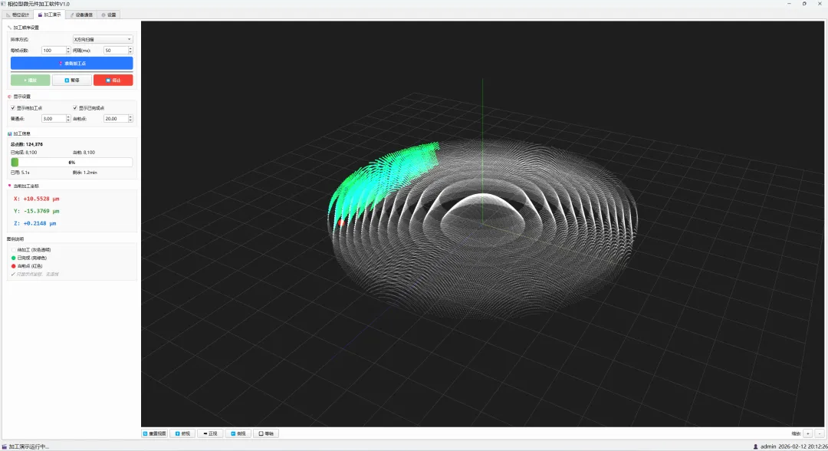The width and height of the screenshot is (828, 451).
Task: Click the admin user icon in status bar
Action: 756,446
